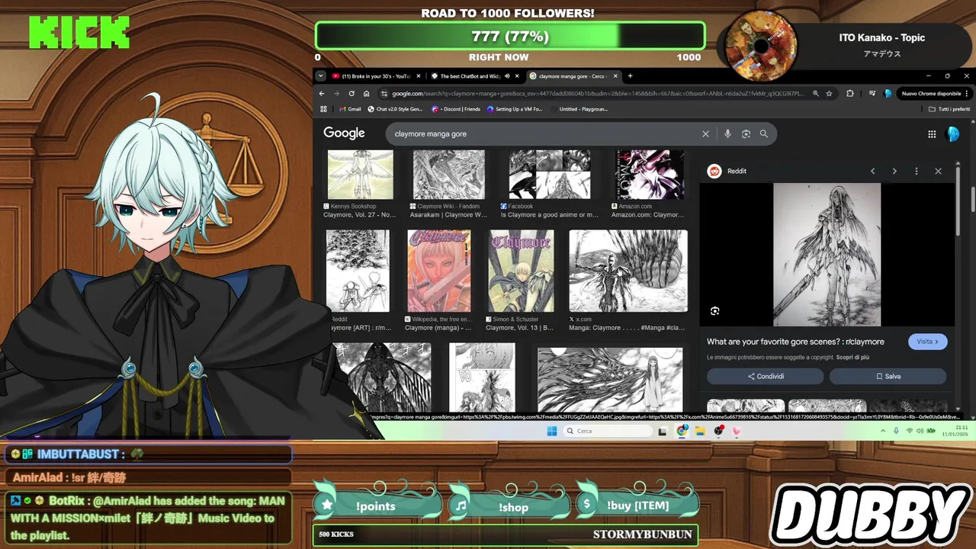Expand 'Tutti i preferiti' bookmarks folder
The height and width of the screenshot is (549, 976).
tap(949, 109)
